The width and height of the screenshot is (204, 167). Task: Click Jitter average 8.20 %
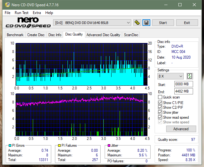pos(142,150)
